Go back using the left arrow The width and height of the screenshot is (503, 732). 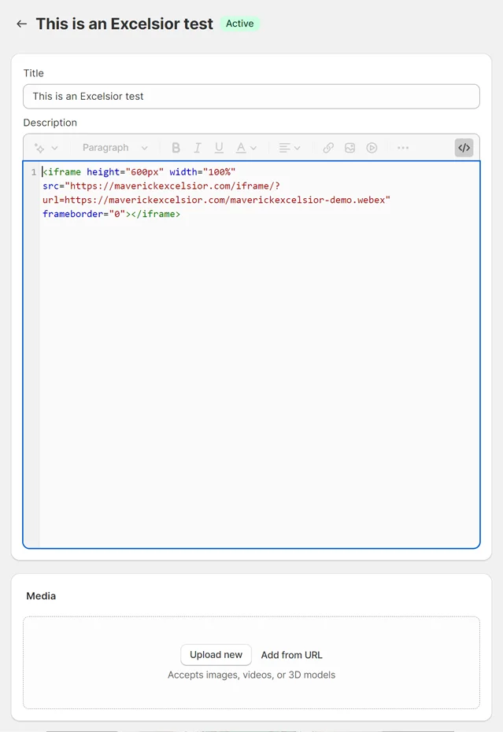21,24
